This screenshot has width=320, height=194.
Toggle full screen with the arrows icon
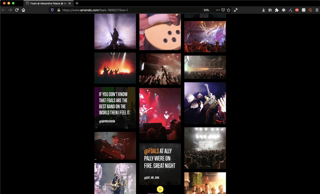point(236,10)
